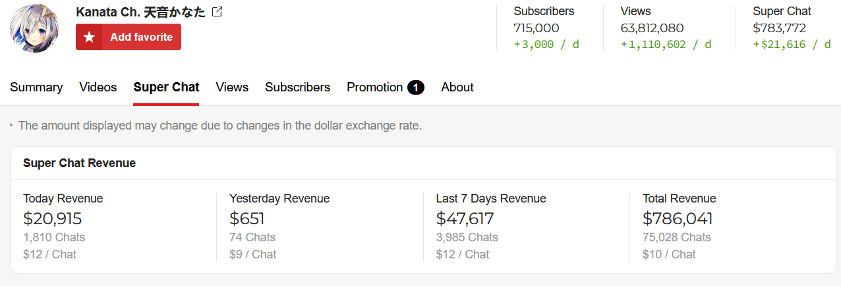Click the dollar exchange rate notice text
The height and width of the screenshot is (286, 841).
[220, 125]
